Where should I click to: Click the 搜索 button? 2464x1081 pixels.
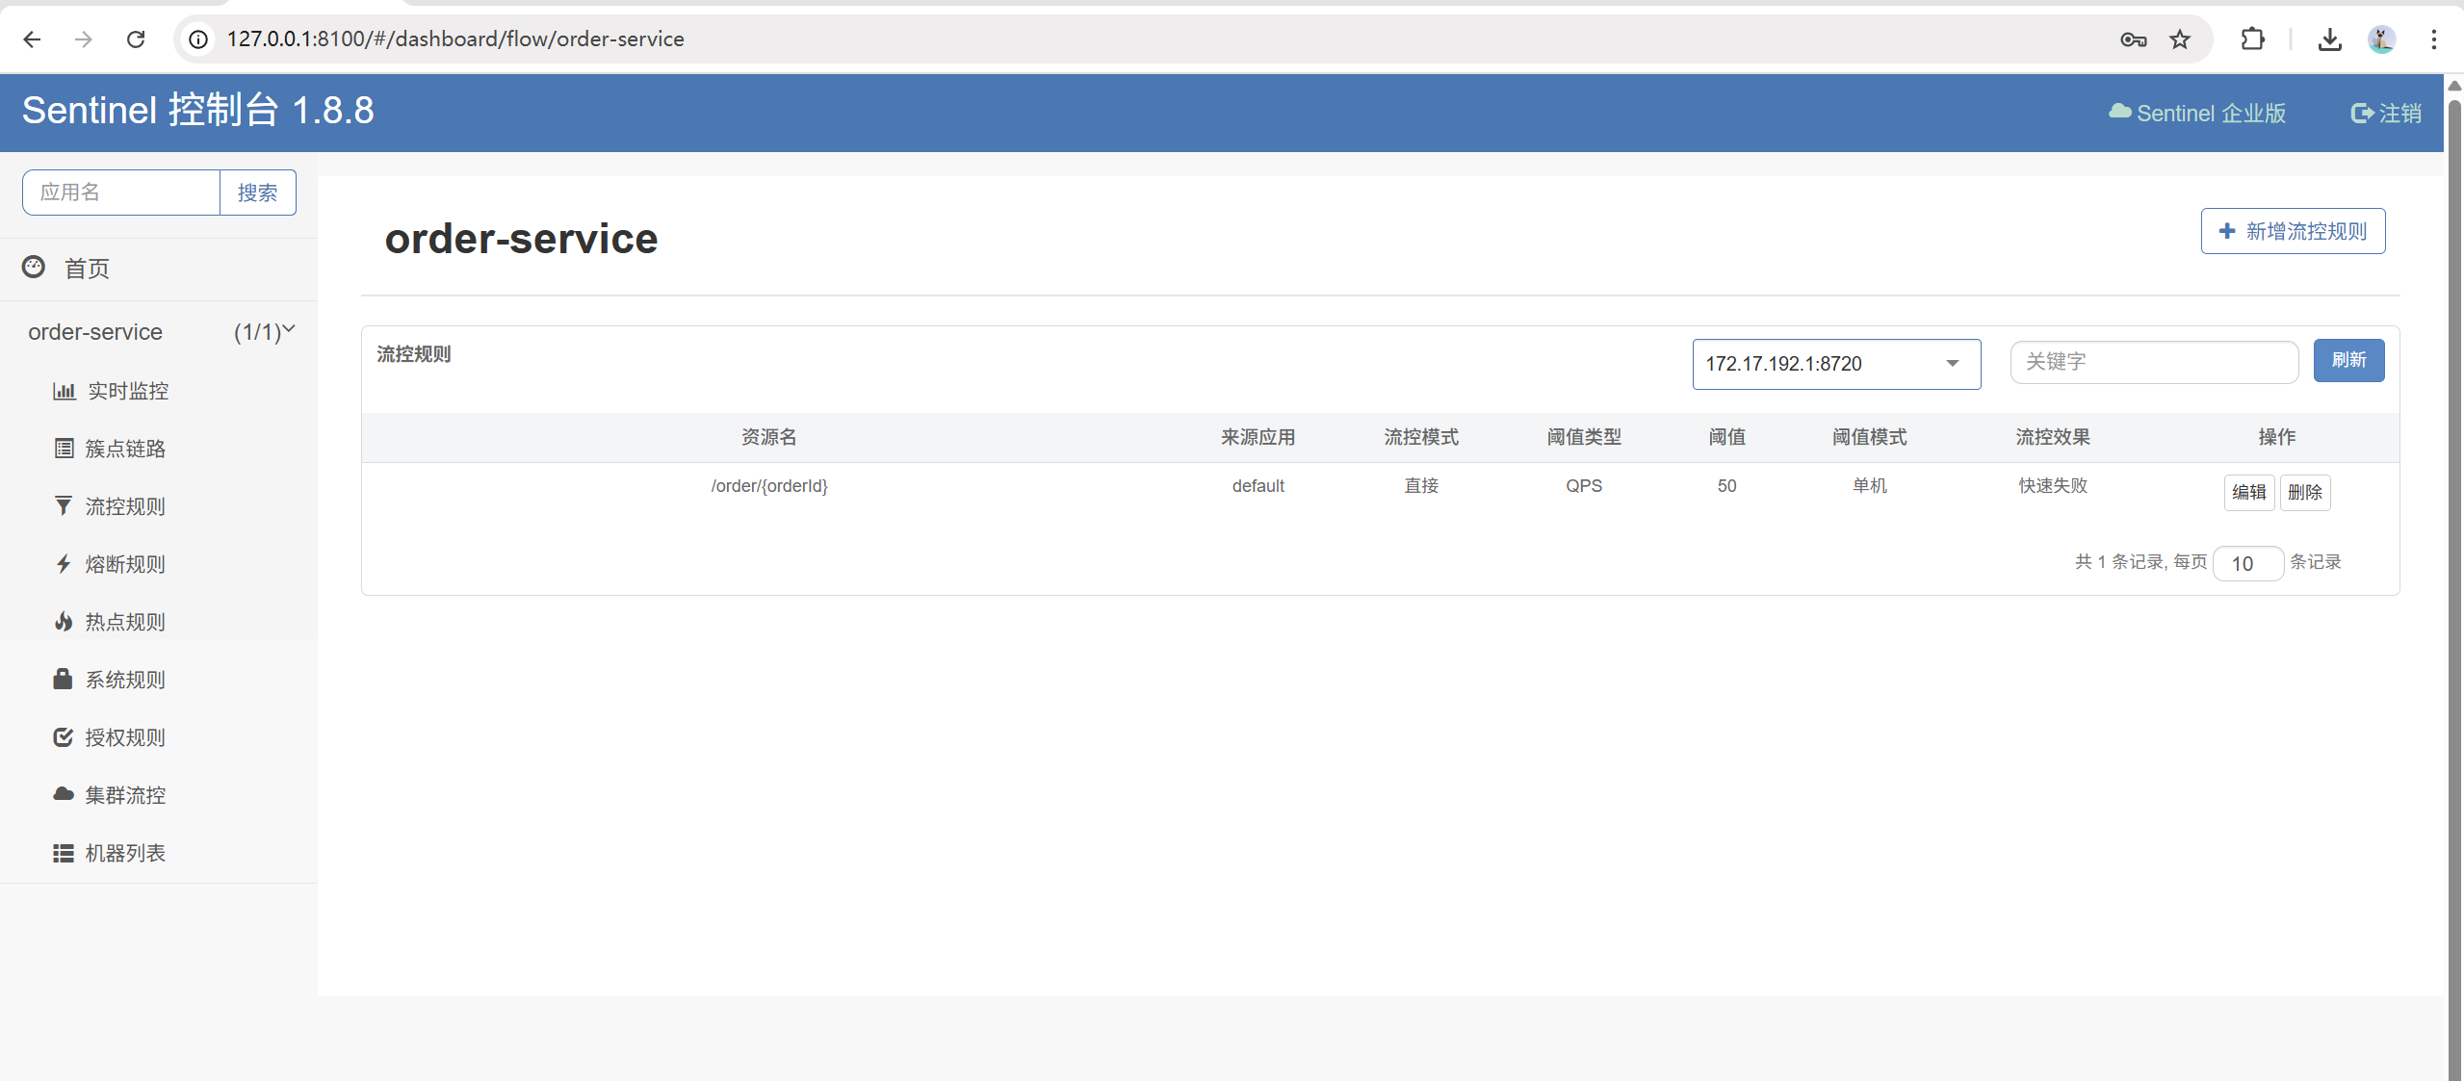click(258, 193)
